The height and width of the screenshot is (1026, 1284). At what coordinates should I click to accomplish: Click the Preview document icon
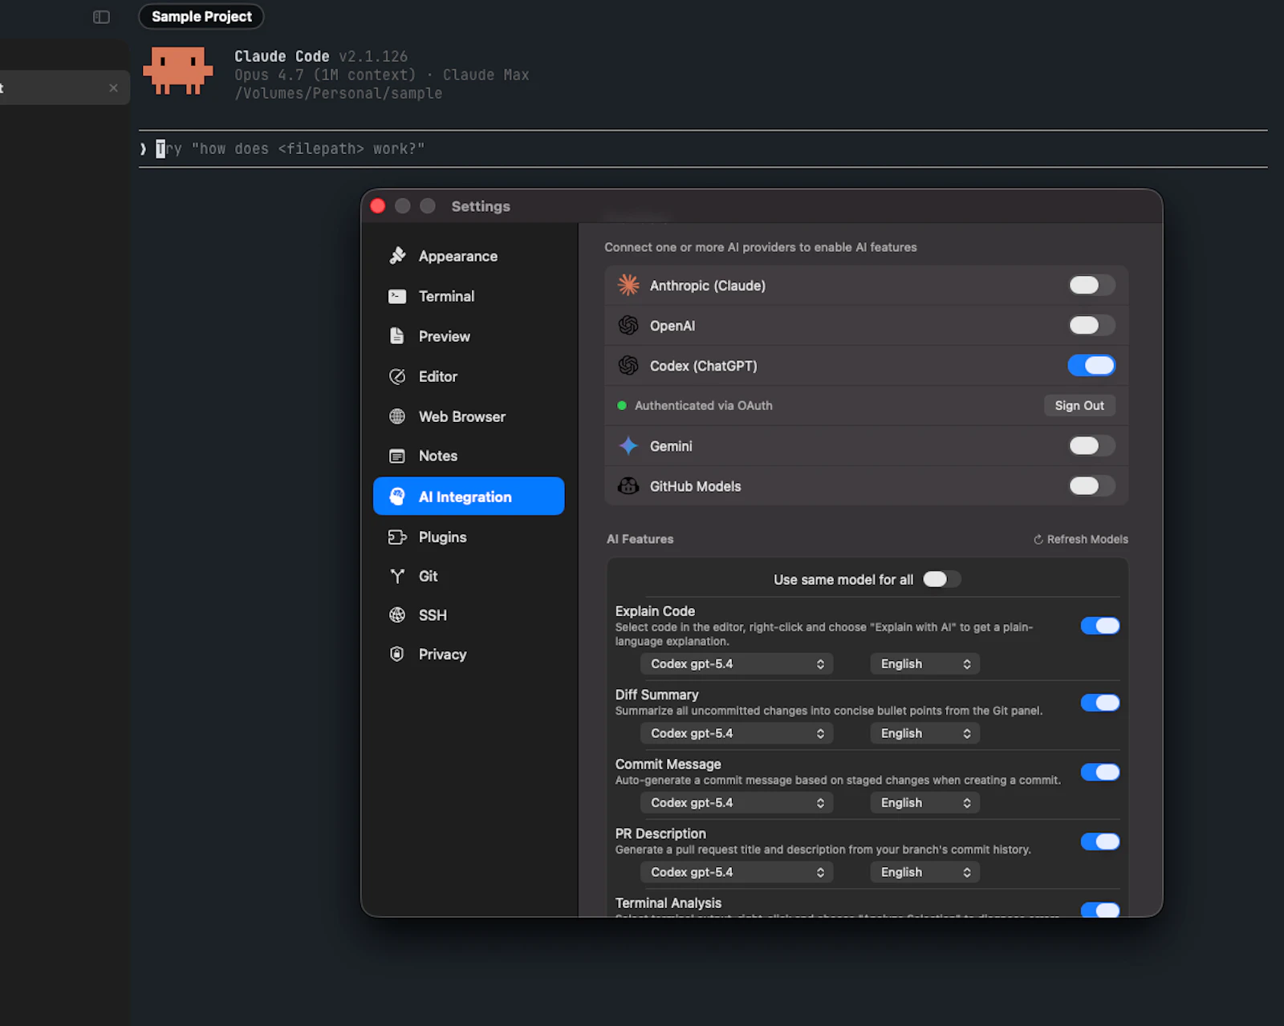(x=397, y=336)
